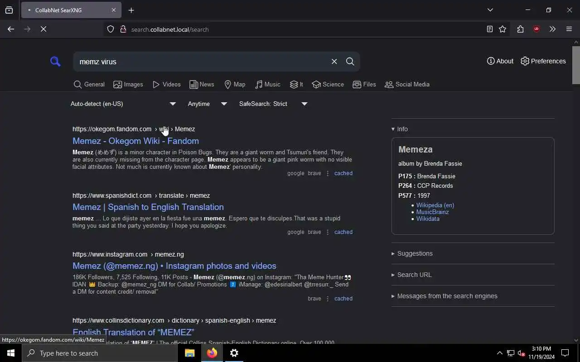The image size is (580, 362).
Task: Expand the Search URL section
Action: click(x=411, y=275)
